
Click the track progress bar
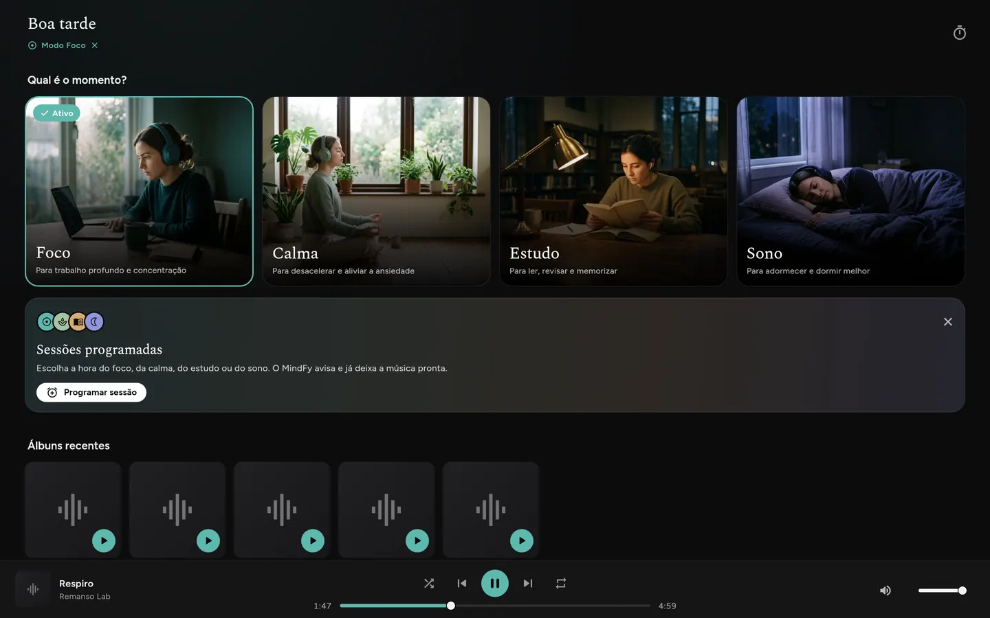point(495,606)
